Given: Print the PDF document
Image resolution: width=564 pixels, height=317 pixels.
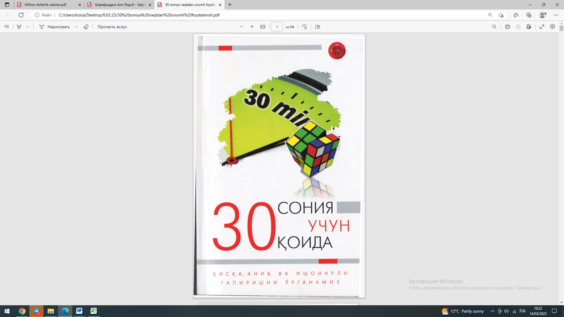Looking at the screenshot, I should pos(507,27).
